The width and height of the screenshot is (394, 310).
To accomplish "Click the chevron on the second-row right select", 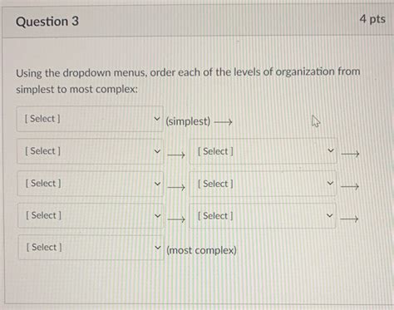I will click(330, 150).
